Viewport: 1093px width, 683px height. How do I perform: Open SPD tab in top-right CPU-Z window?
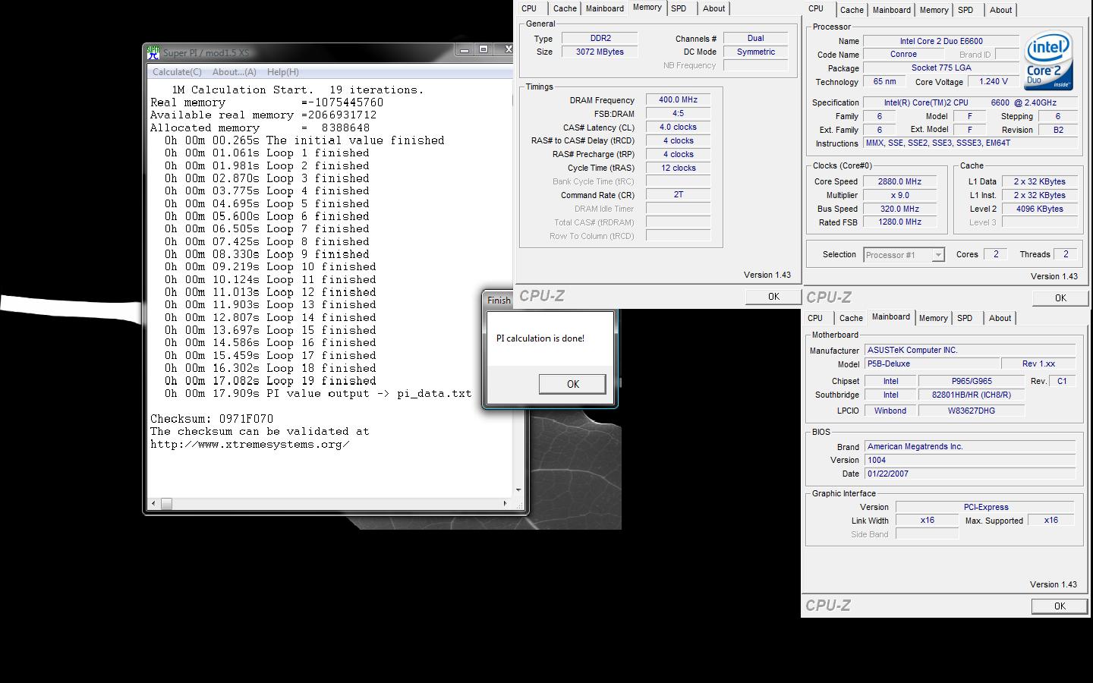click(x=965, y=10)
